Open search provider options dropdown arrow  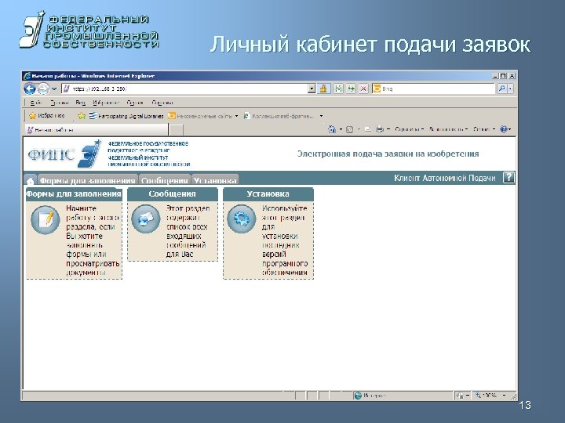point(510,89)
